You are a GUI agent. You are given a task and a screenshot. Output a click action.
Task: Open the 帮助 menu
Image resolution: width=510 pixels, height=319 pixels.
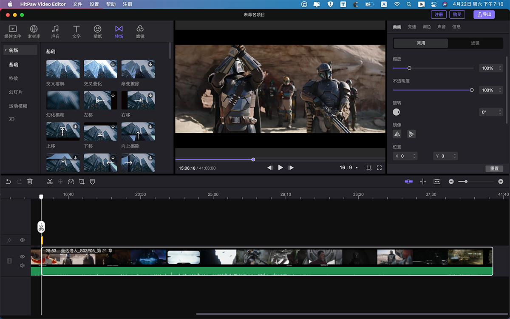coord(110,4)
